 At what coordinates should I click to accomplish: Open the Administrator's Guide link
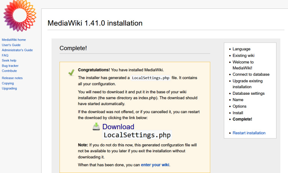click(x=17, y=50)
